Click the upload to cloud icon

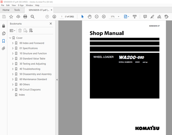(x=18, y=17)
